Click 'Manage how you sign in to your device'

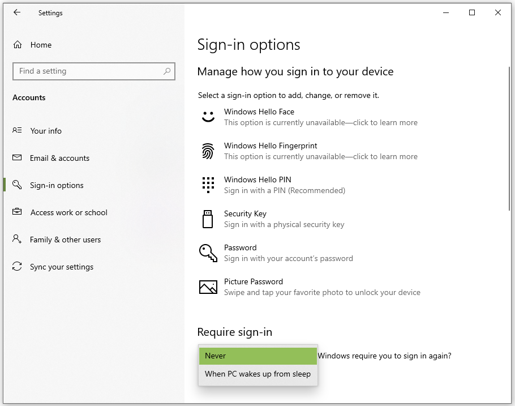point(295,72)
